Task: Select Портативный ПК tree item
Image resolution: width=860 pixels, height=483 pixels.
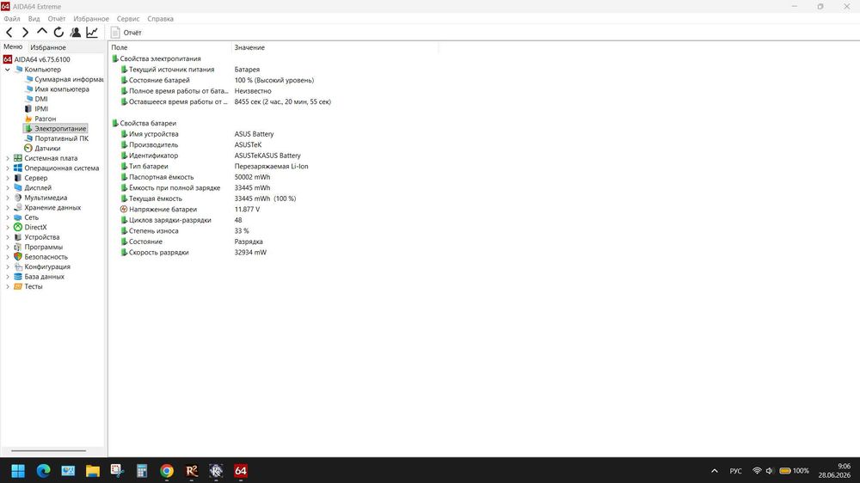Action: tap(61, 138)
